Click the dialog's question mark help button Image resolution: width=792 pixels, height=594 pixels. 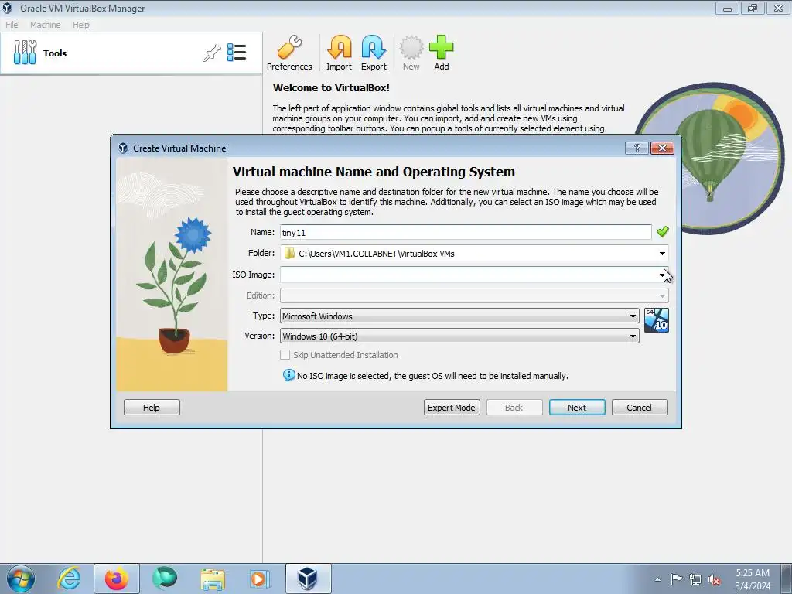637,148
